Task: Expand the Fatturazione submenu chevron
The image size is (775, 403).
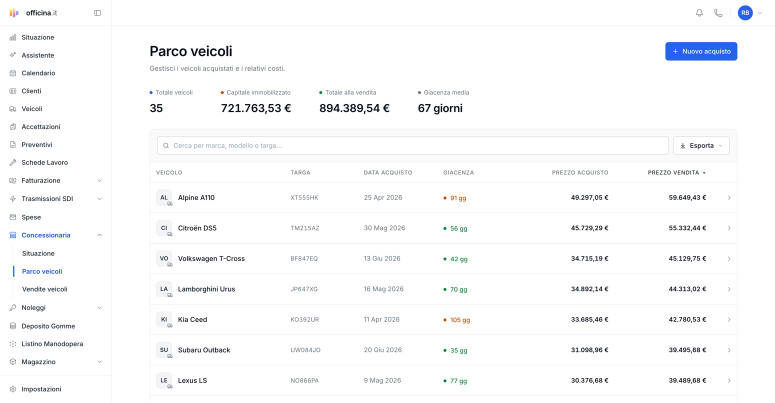Action: click(x=99, y=180)
